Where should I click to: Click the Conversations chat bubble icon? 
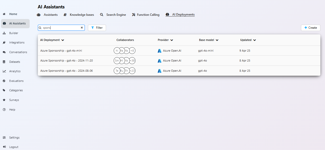point(4,52)
